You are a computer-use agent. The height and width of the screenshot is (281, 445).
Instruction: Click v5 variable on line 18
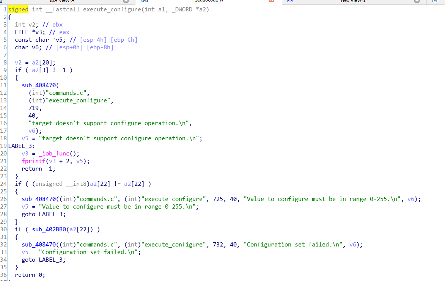25,138
